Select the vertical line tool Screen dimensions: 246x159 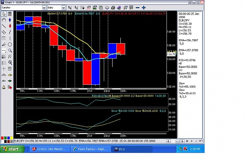[10, 38]
